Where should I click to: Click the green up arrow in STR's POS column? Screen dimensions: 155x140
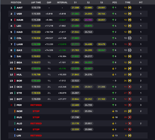(113, 93)
